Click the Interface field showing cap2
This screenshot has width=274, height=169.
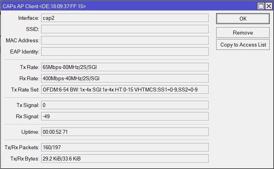point(125,18)
